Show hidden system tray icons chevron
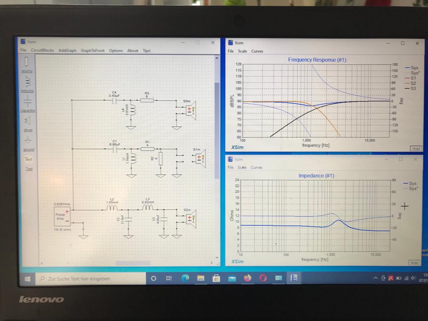Screen dimensions: 428x321 pos(375,278)
